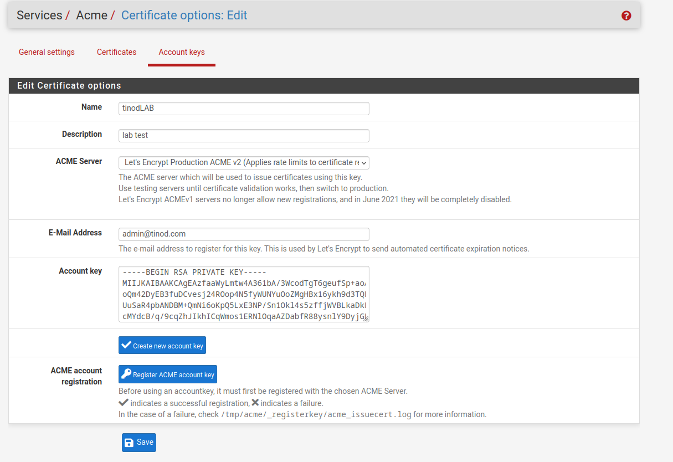Switch to the General settings tab
The width and height of the screenshot is (673, 462).
47,52
